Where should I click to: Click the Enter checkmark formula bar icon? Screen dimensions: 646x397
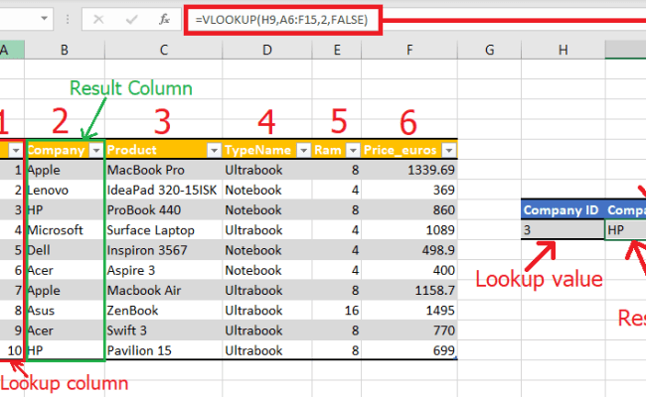(x=131, y=19)
